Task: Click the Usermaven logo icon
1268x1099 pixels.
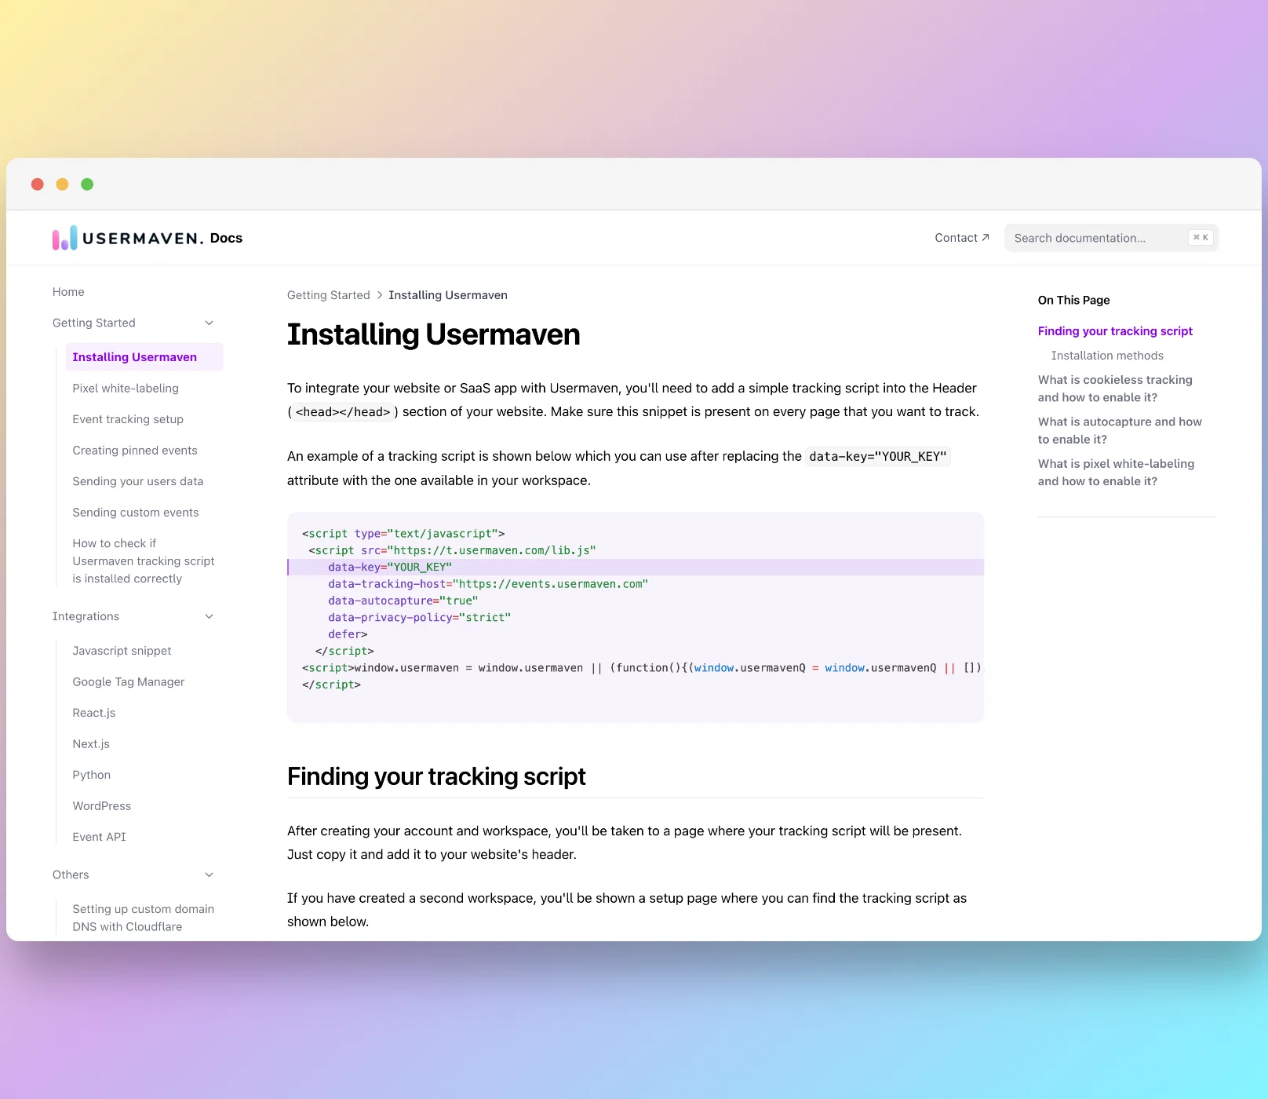Action: (65, 238)
